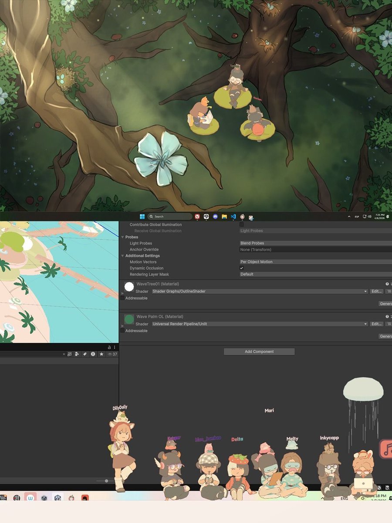
Task: Open the 7:21 PM clock in the tray
Action: pyautogui.click(x=379, y=217)
